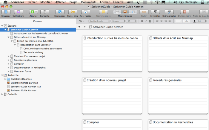Collapse Débuts d'un écrit sur Minmap
The image size is (209, 130).
tap(8, 37)
